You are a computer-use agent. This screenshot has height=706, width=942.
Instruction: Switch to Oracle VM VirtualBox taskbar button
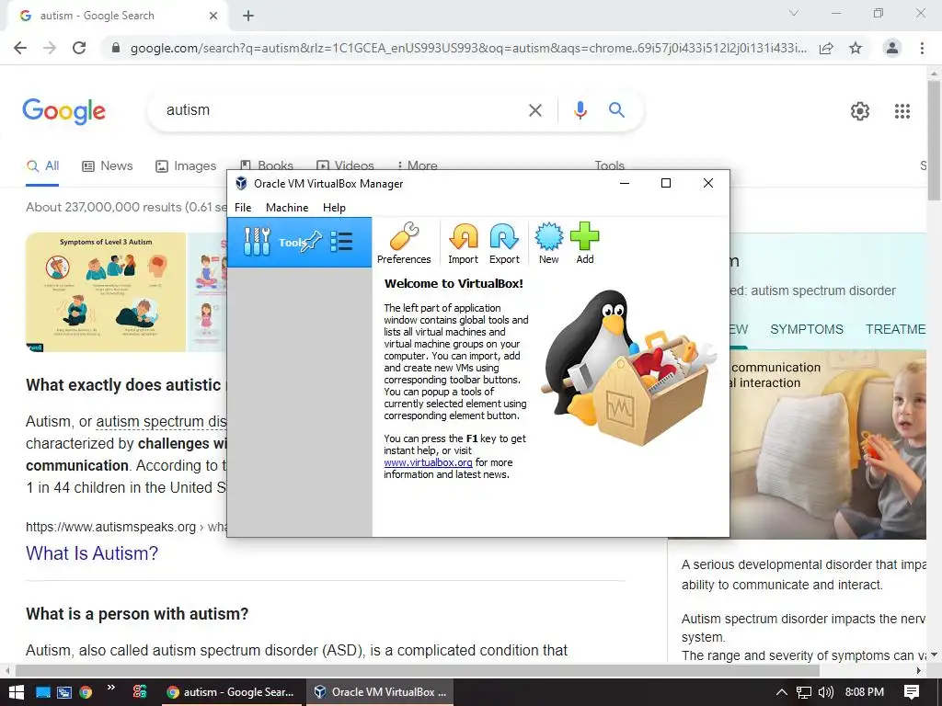coord(382,692)
